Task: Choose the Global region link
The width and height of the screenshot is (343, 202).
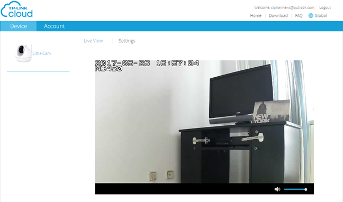Action: [320, 16]
